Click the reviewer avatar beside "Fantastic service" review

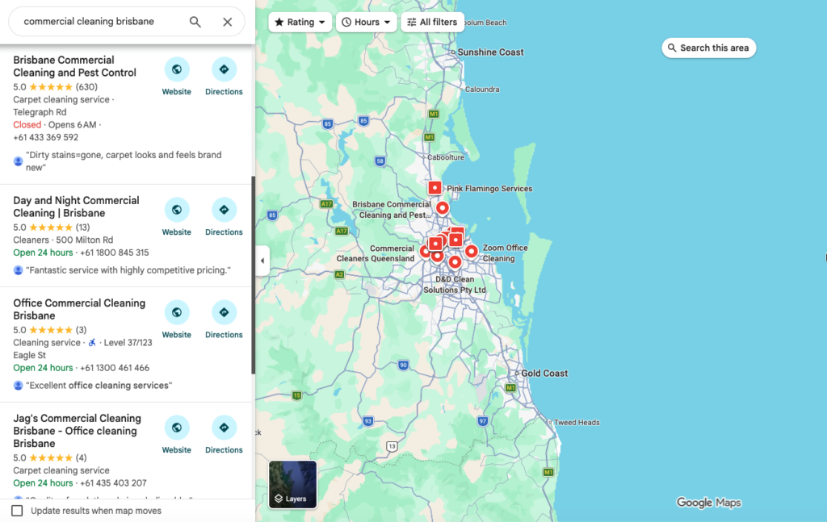18,271
